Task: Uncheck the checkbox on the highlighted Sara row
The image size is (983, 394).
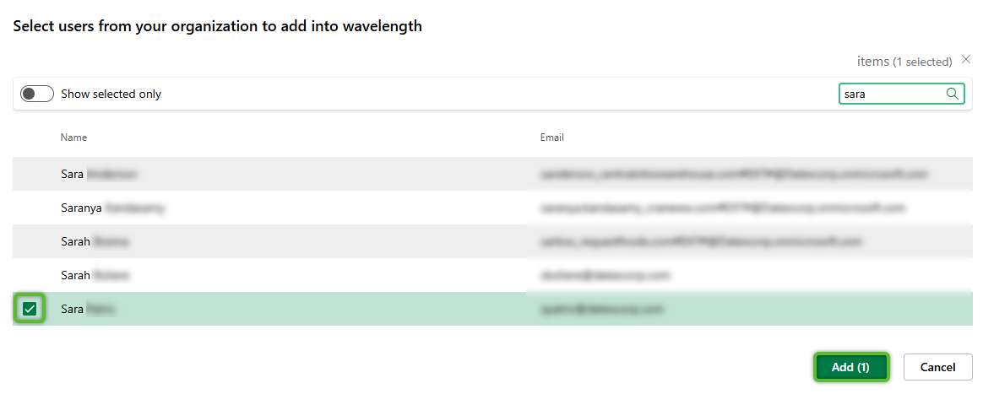Action: pos(30,309)
